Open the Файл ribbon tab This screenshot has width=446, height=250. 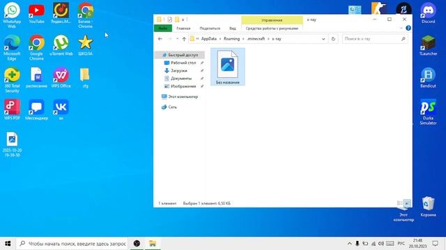pyautogui.click(x=163, y=28)
